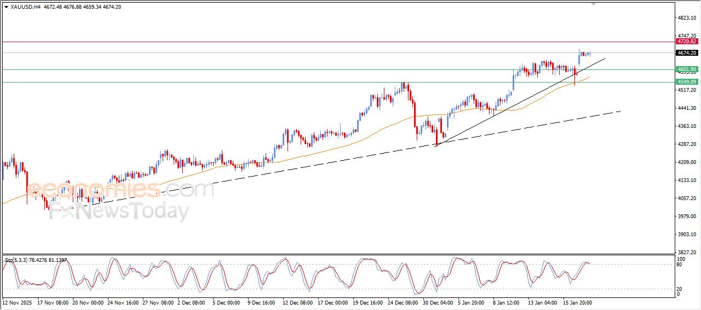Click the 8 Jan 12:00 time label

pos(506,302)
